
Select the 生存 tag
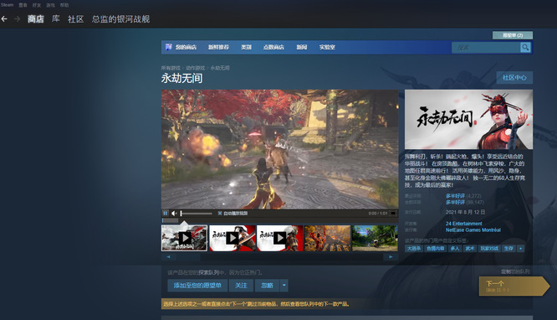(x=508, y=249)
